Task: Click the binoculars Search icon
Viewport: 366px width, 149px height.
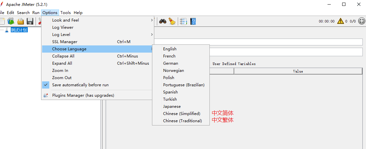Action: [163, 22]
